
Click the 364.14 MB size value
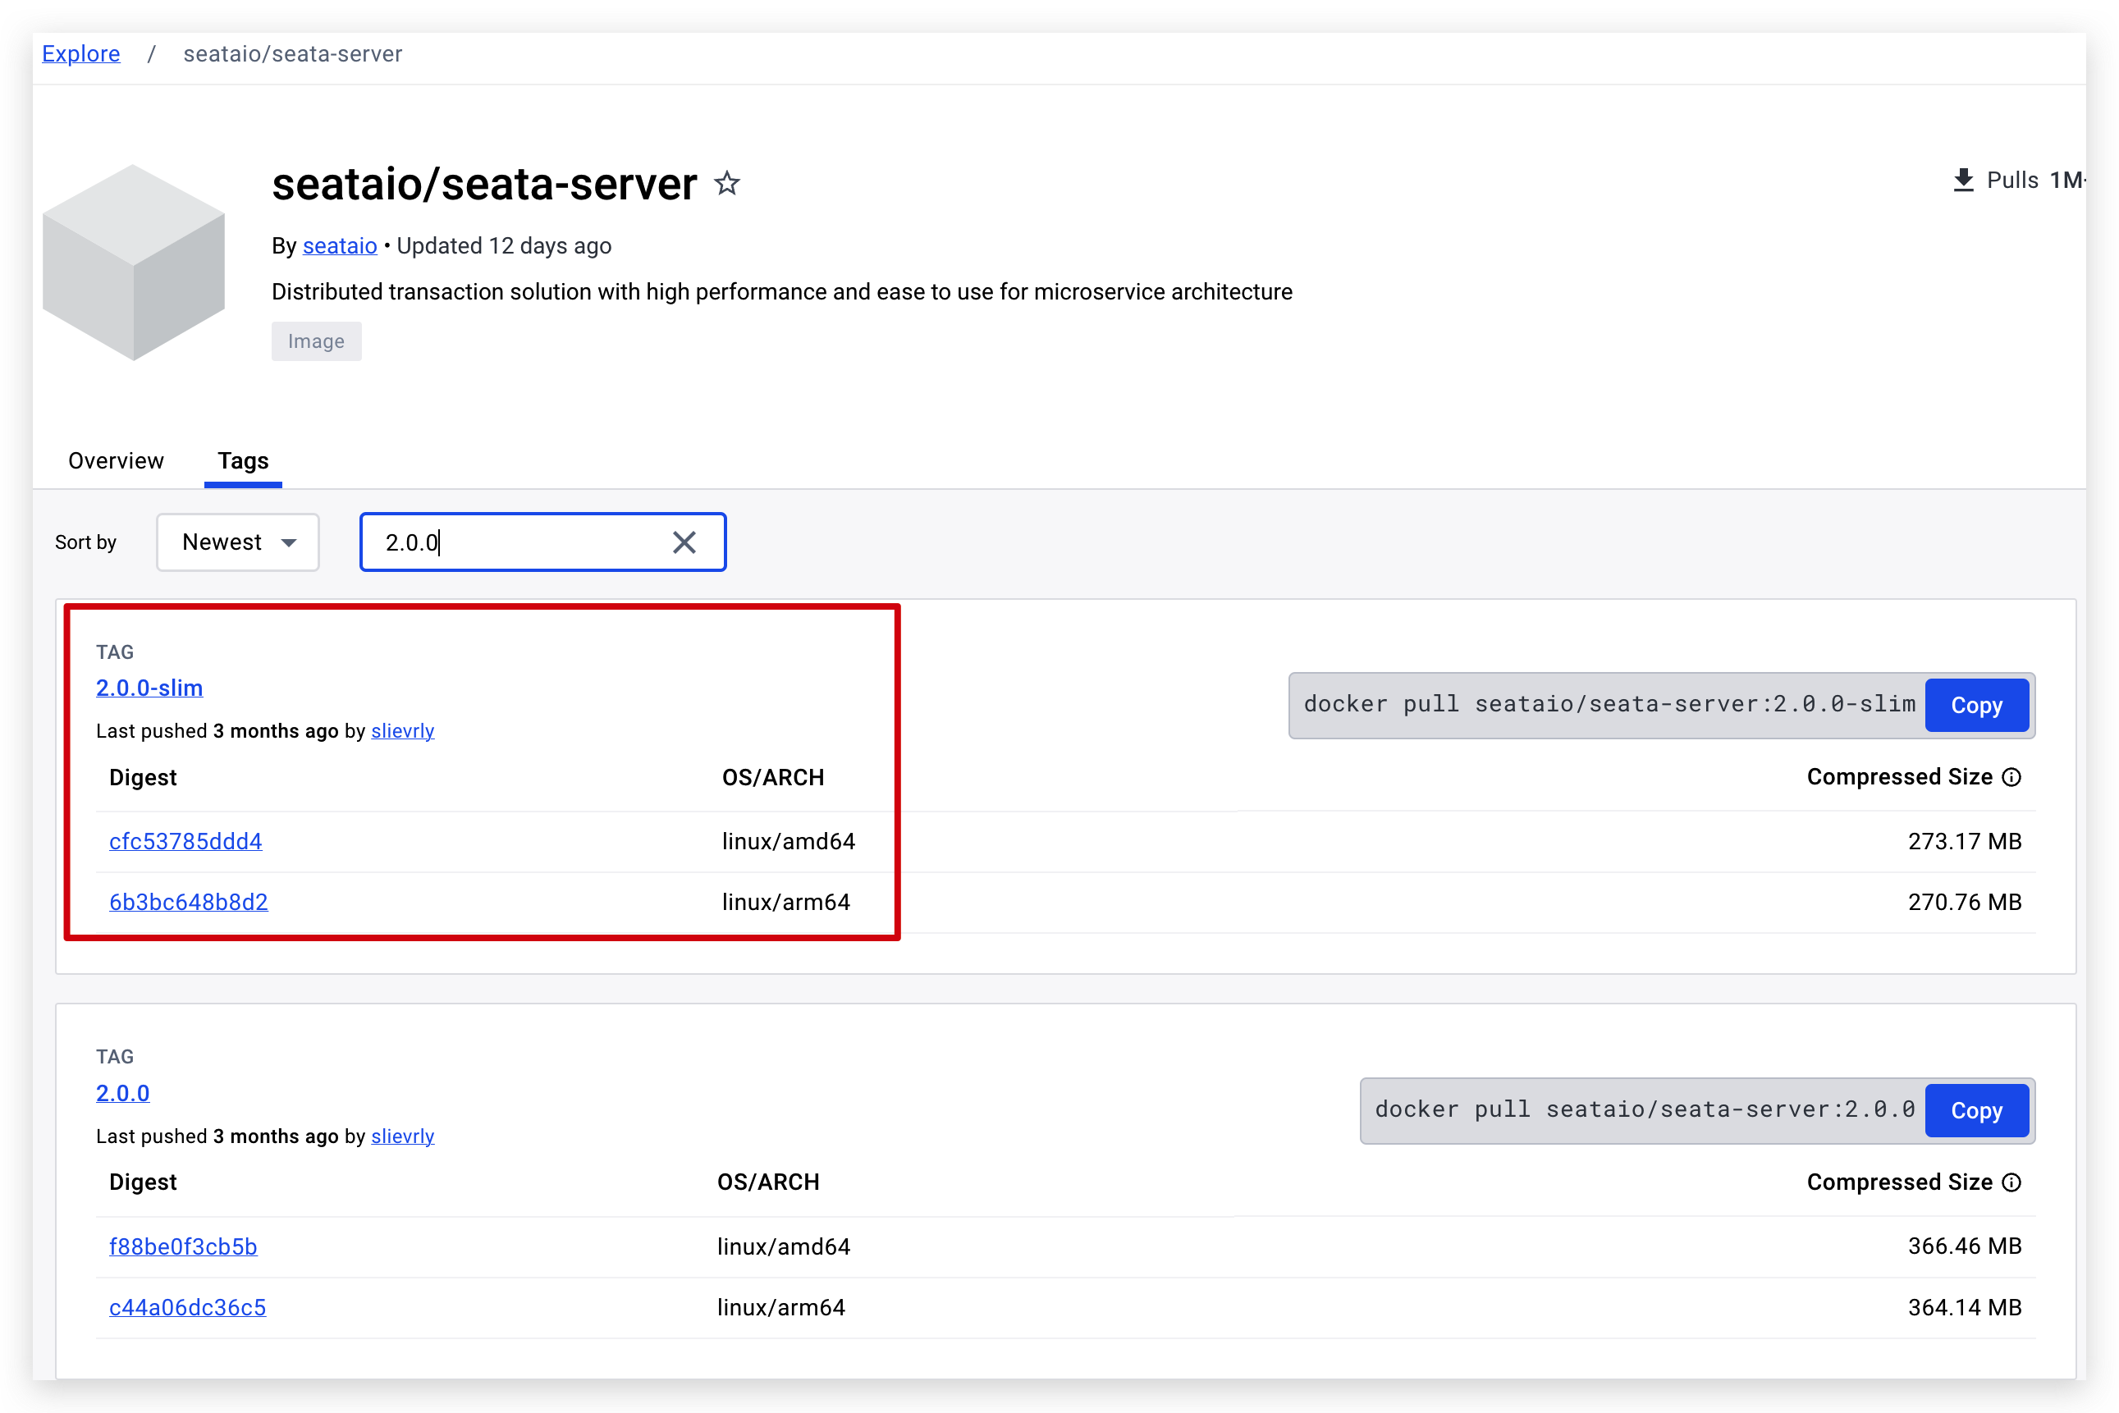point(1964,1308)
